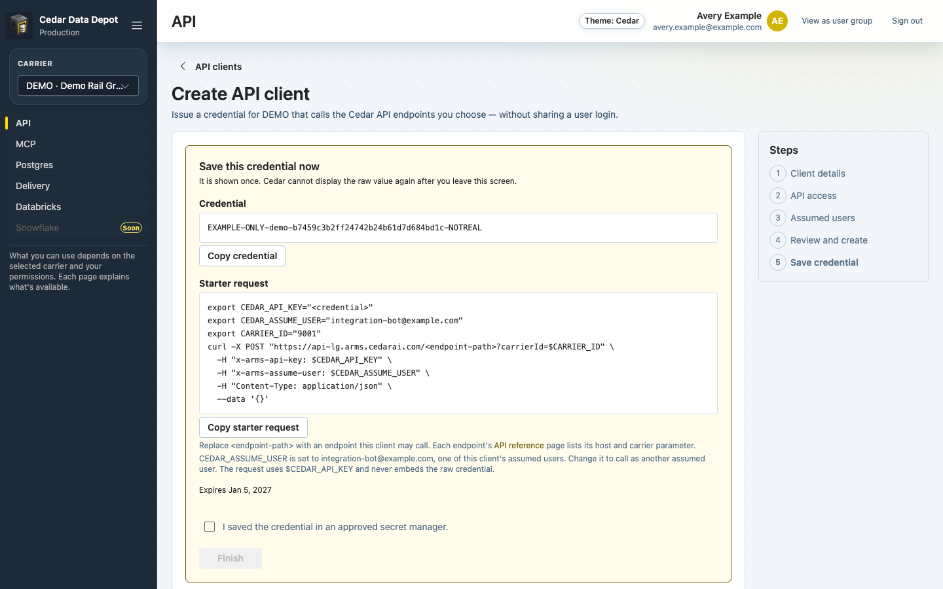Click the avery.example@example.com email text
This screenshot has width=943, height=589.
pyautogui.click(x=707, y=27)
